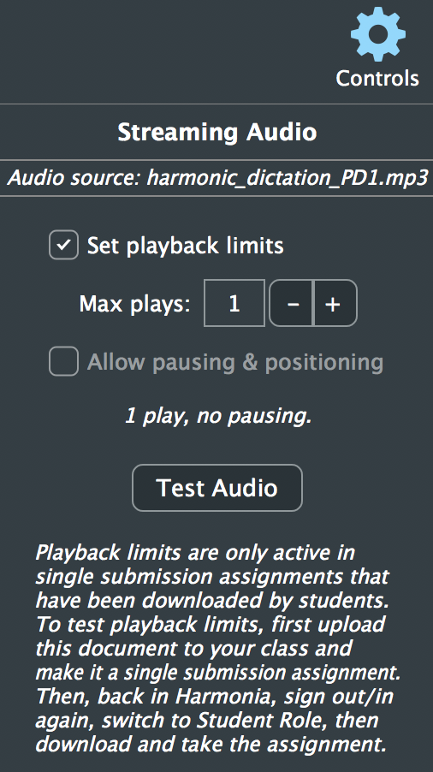Screen dimensions: 433x772
Task: Click the Audio source label text
Action: tap(74, 178)
